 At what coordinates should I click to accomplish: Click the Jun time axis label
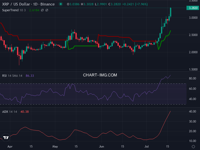[x=101, y=146]
